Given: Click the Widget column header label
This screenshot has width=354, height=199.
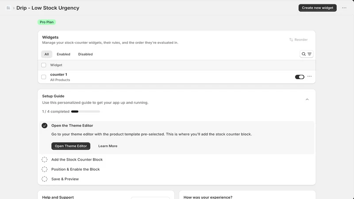Looking at the screenshot, I should point(56,65).
